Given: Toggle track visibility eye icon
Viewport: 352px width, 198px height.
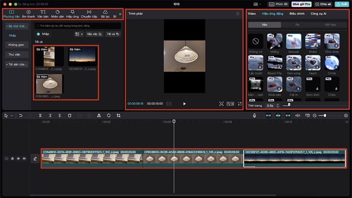Looking at the screenshot, I should tap(18, 158).
